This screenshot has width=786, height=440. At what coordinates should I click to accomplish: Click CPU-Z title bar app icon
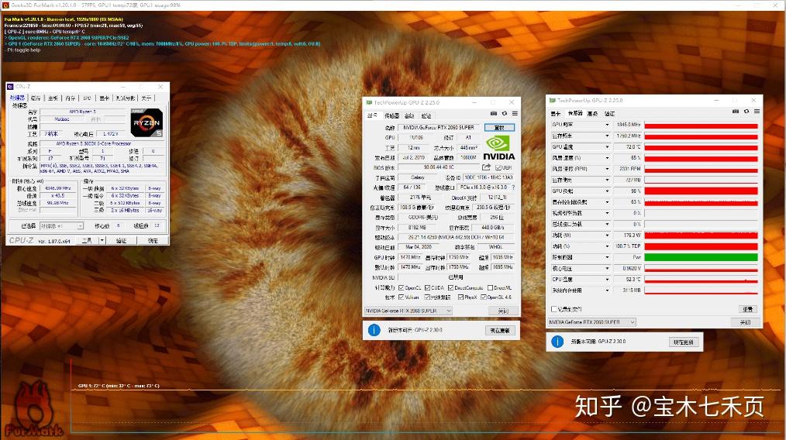[10, 87]
